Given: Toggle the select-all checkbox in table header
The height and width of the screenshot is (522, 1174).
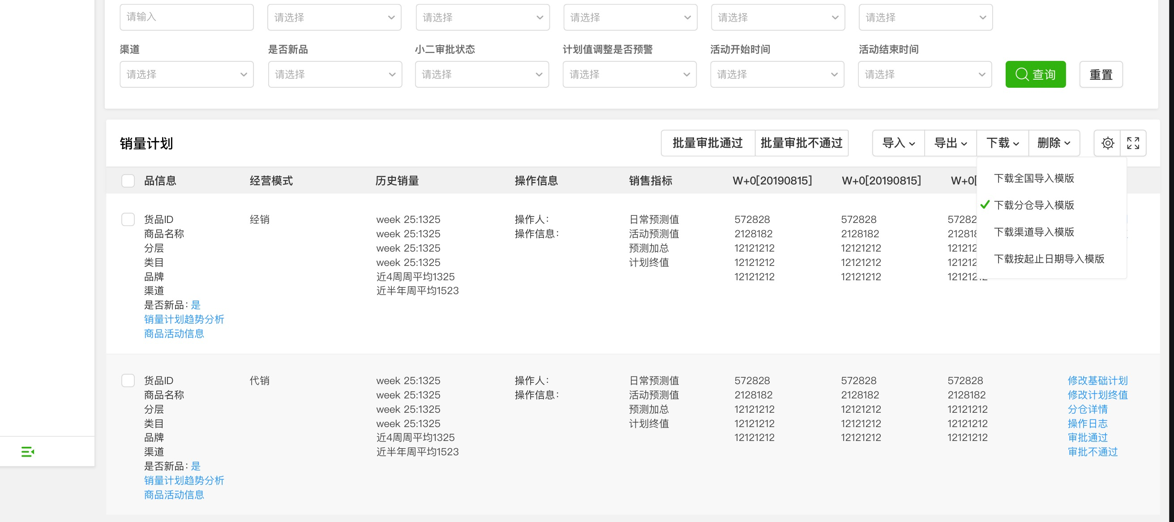Looking at the screenshot, I should pyautogui.click(x=128, y=181).
